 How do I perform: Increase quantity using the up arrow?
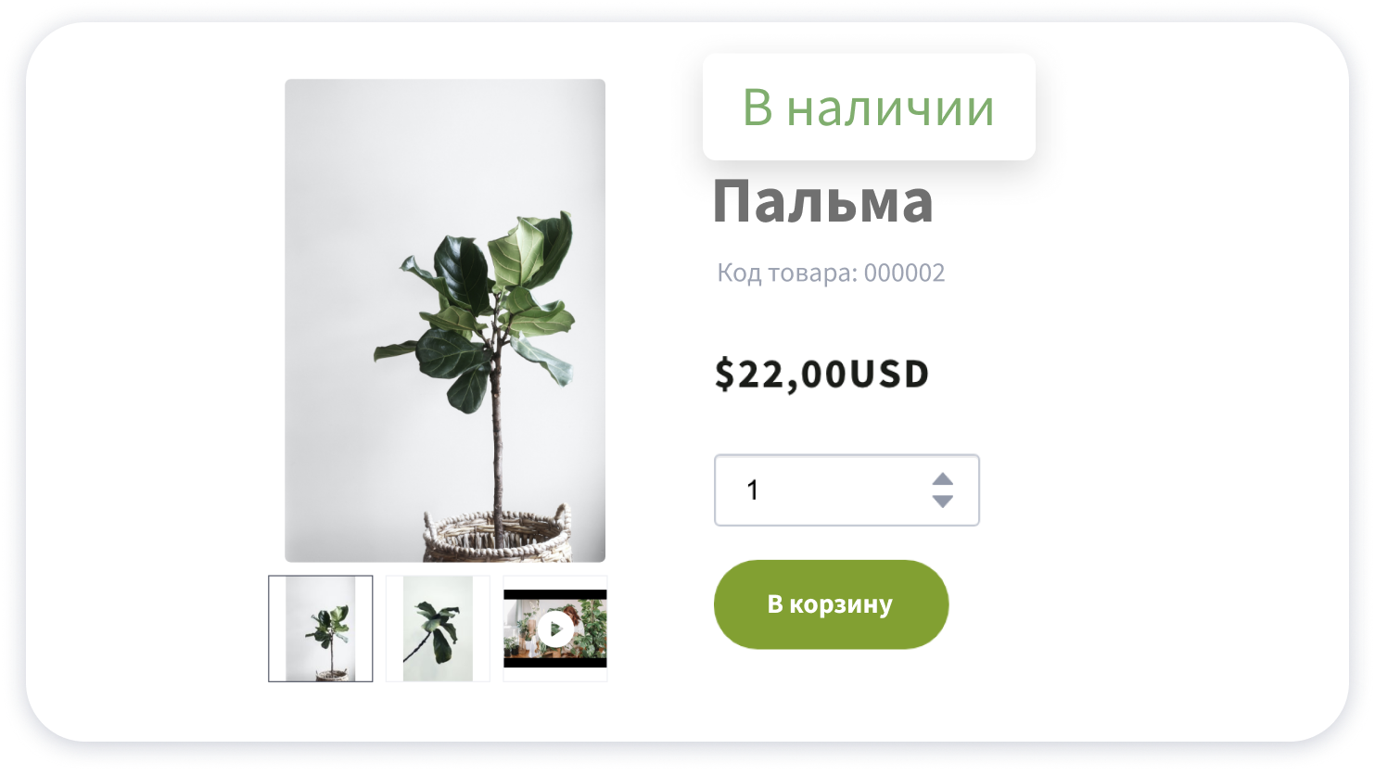942,479
